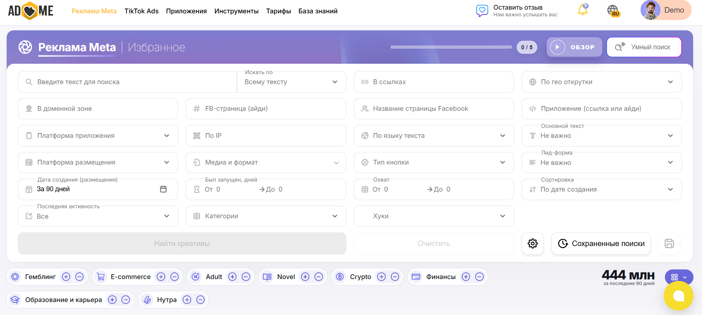This screenshot has height=315, width=702.
Task: Open the notifications bell icon
Action: (x=583, y=10)
